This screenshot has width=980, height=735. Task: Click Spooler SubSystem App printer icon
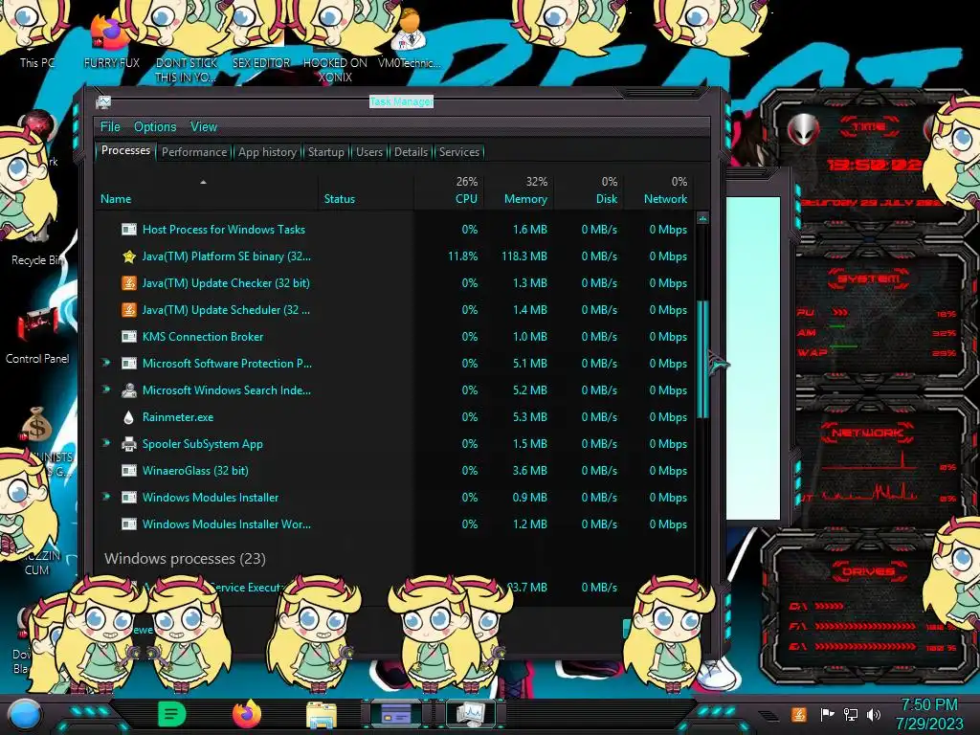click(129, 444)
